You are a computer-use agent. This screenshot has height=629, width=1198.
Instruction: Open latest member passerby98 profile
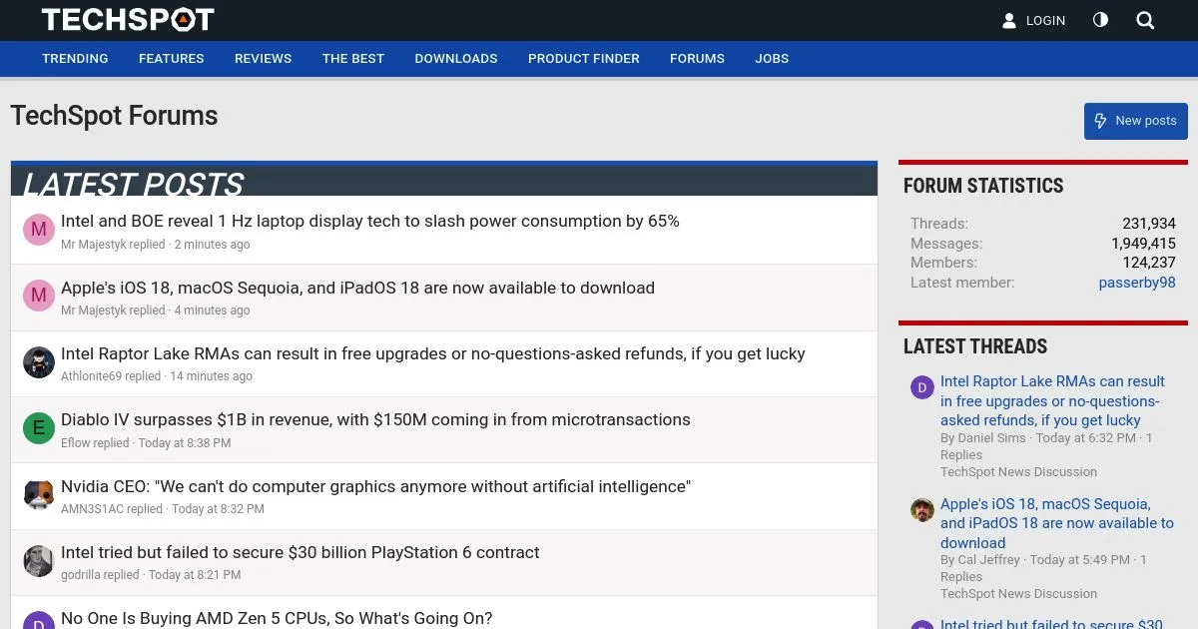pyautogui.click(x=1137, y=283)
